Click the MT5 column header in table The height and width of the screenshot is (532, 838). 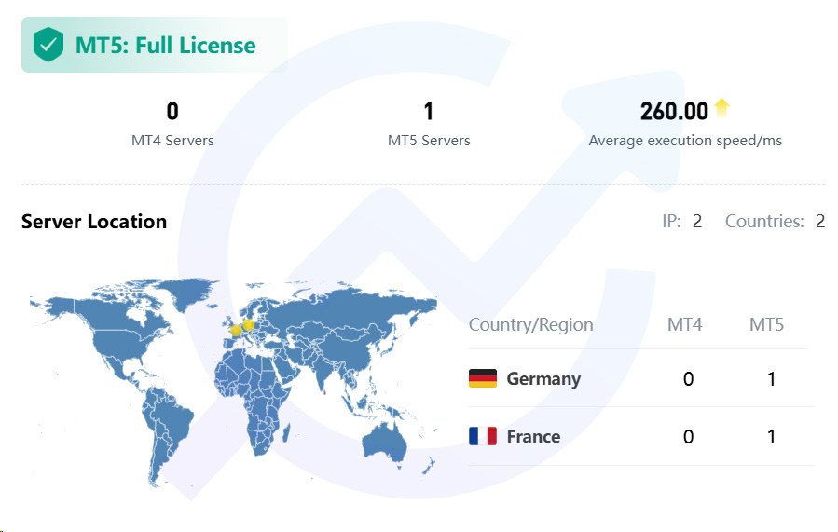pos(766,324)
